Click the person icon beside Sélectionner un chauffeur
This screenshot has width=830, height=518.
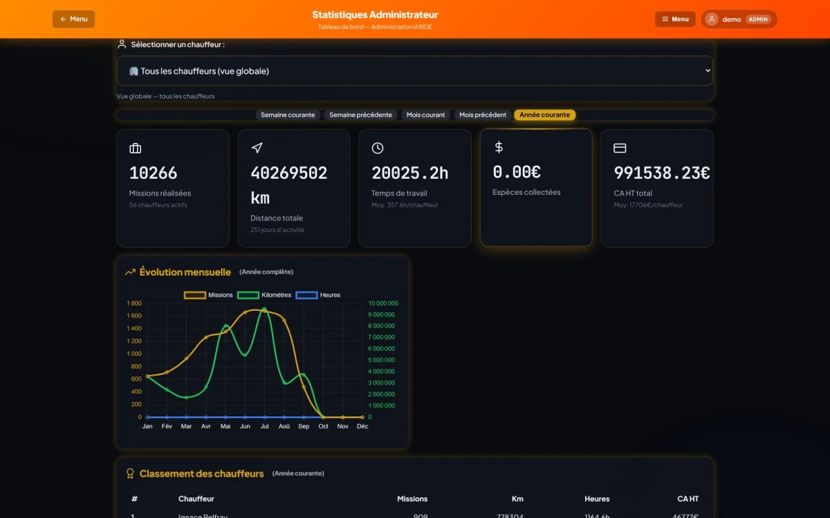click(122, 44)
